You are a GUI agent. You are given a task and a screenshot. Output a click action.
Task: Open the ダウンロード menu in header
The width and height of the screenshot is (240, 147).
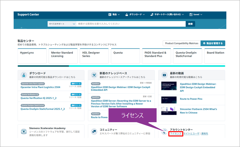(x=135, y=14)
